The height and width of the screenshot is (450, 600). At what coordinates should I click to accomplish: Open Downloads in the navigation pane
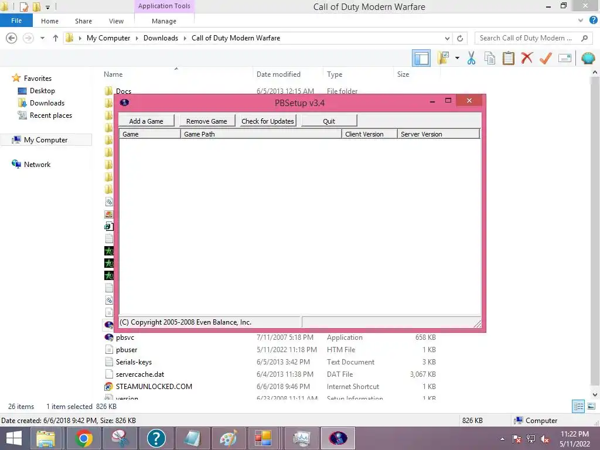(47, 103)
